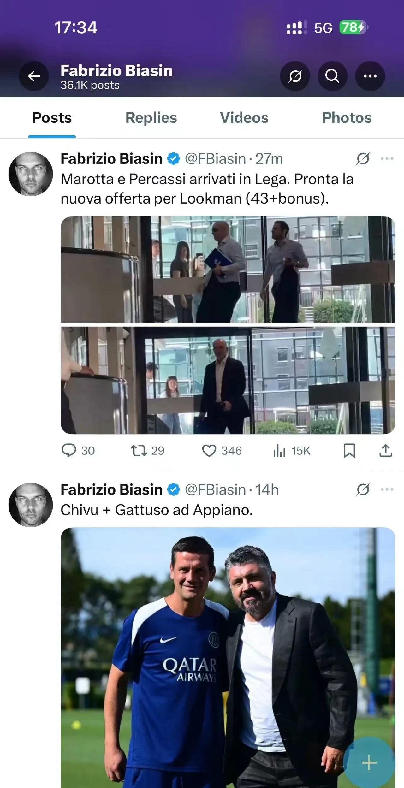Open more options on the 27m post
The image size is (404, 788).
pos(387,158)
